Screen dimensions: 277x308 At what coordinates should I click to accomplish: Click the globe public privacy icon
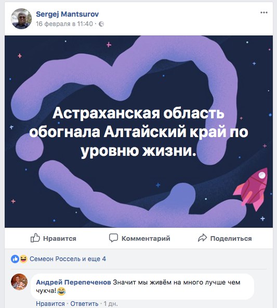[101, 24]
